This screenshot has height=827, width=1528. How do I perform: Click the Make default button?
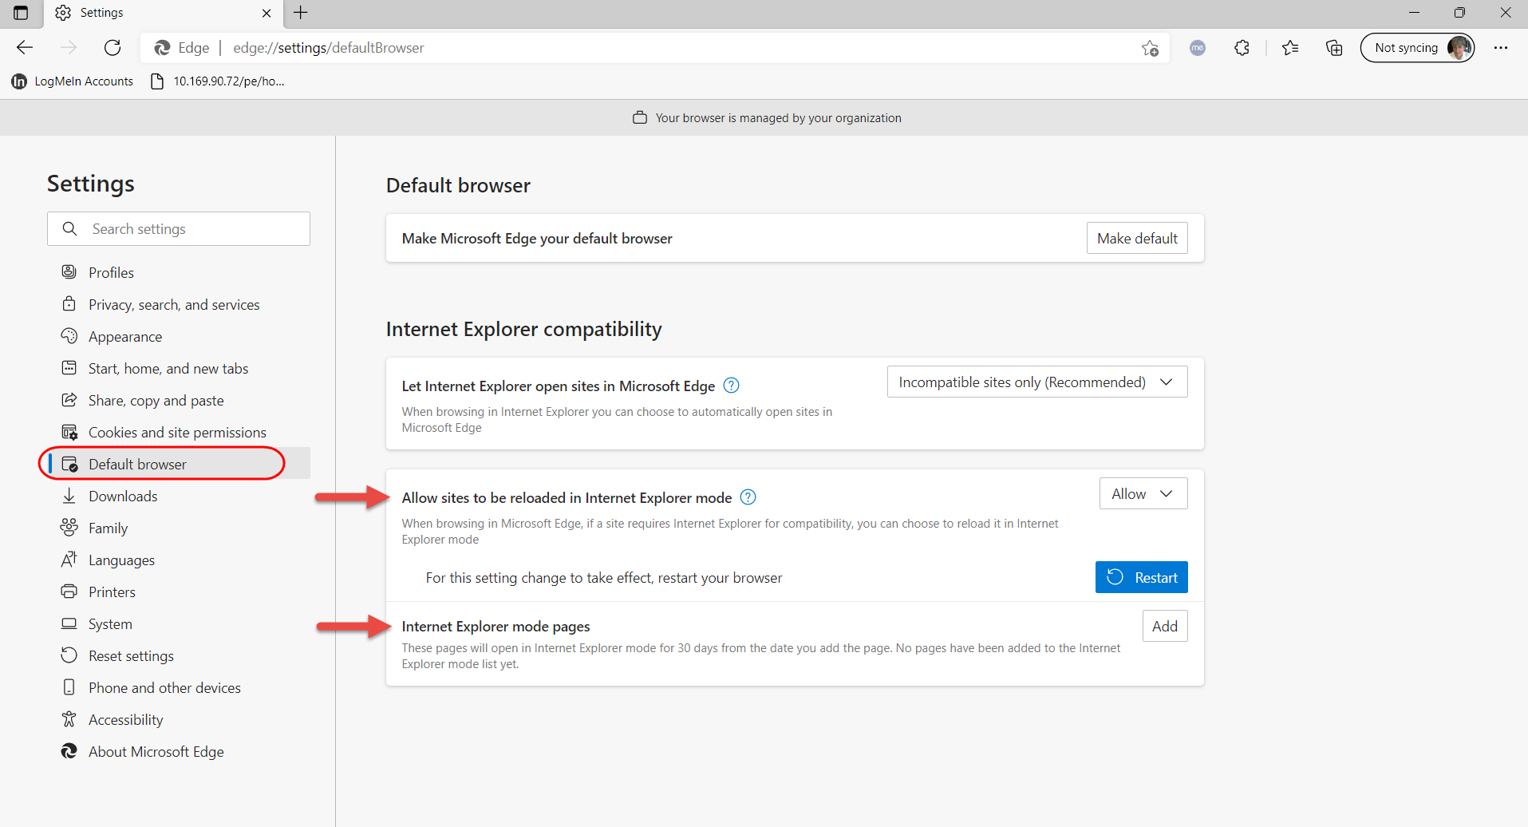(1137, 238)
